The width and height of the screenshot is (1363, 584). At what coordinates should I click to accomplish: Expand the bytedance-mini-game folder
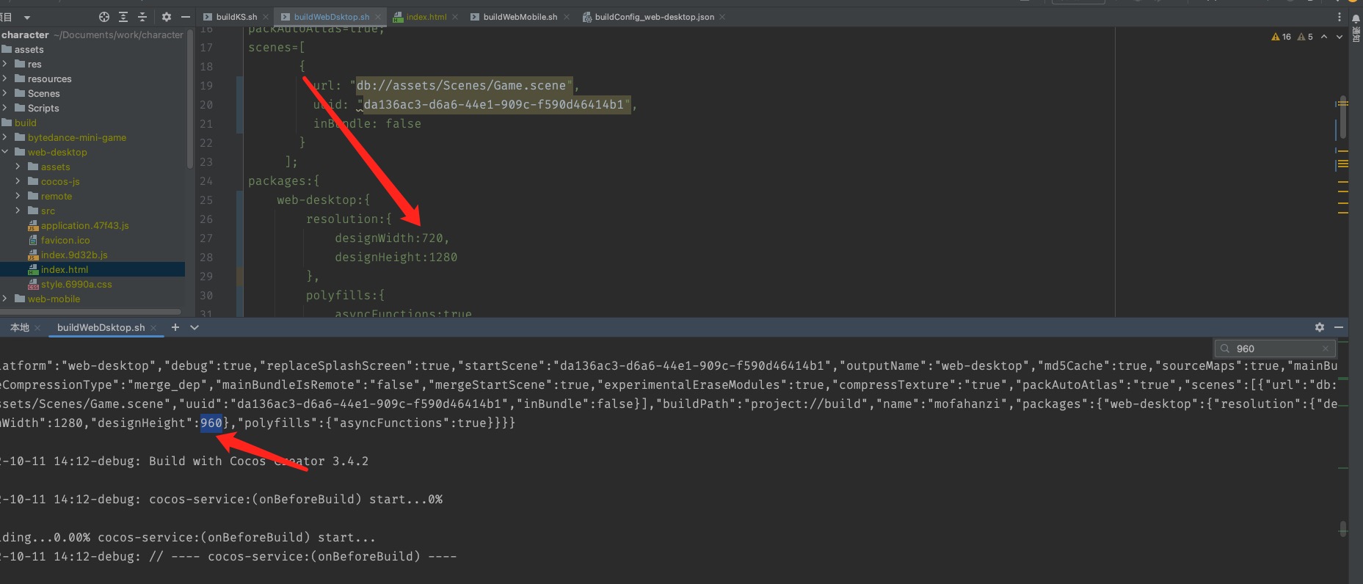click(5, 137)
